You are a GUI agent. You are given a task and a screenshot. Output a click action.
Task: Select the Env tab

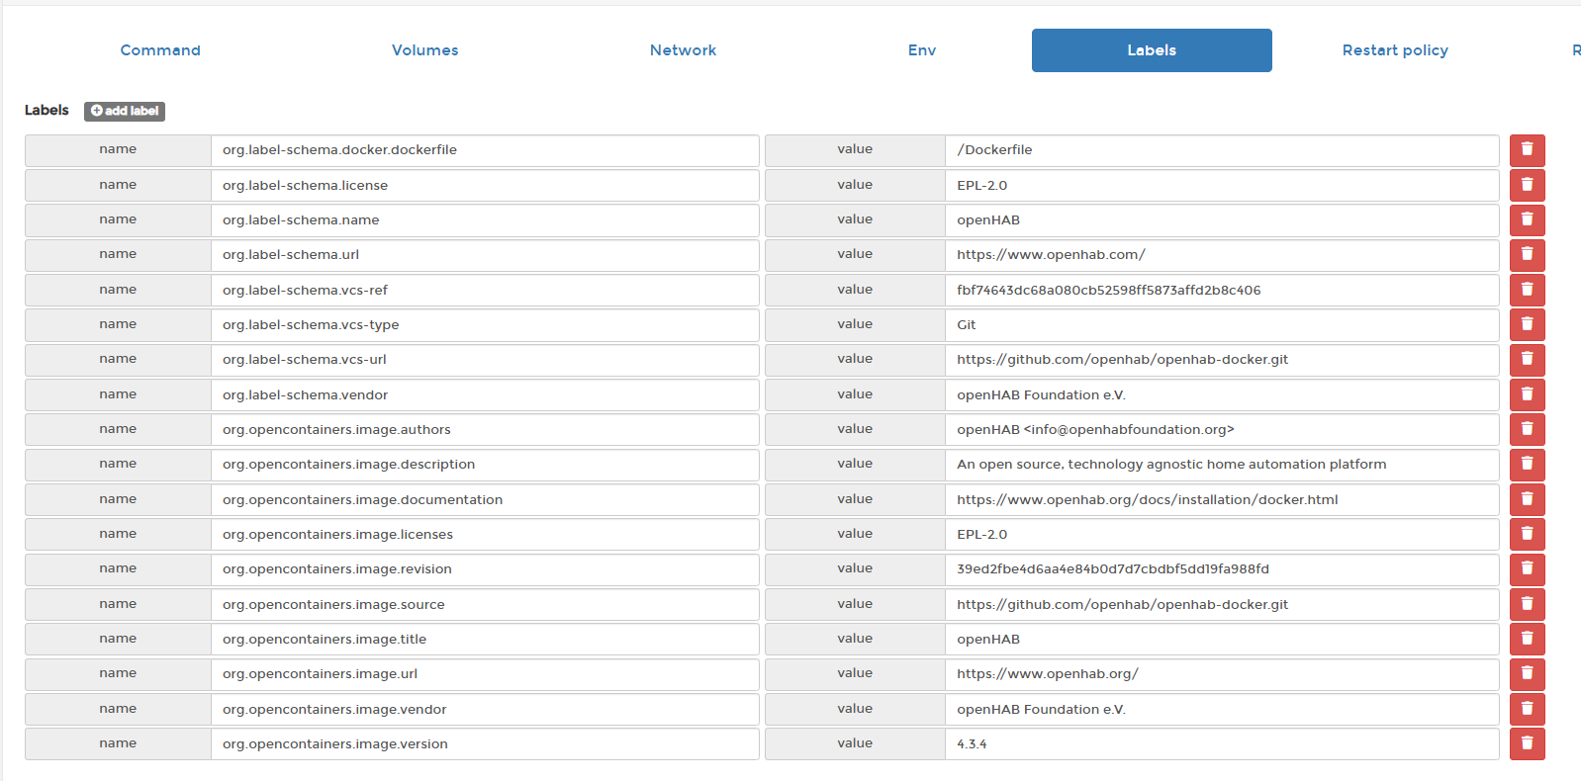click(x=922, y=50)
